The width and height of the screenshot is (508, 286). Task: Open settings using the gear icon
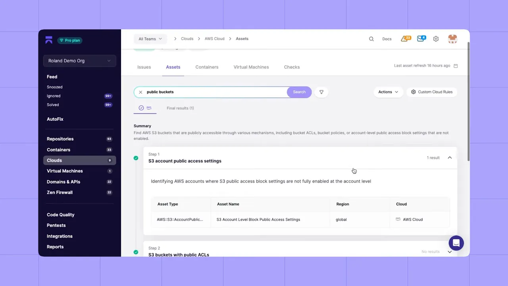(x=436, y=39)
